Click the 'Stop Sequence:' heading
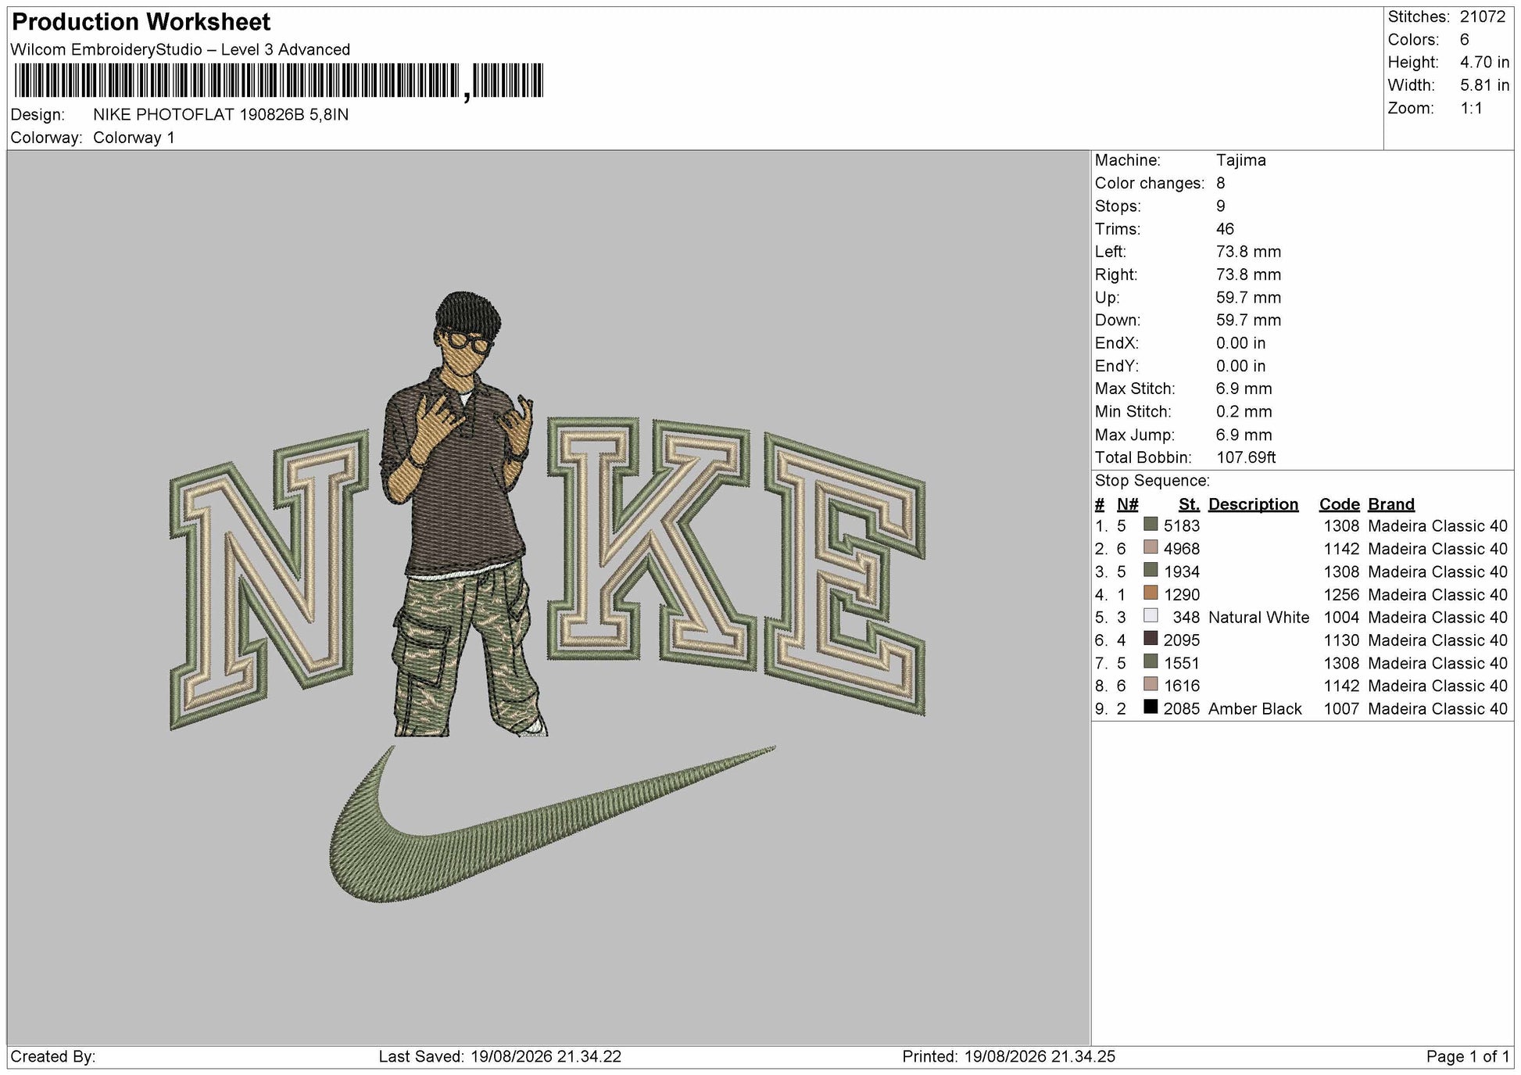Viewport: 1521px width, 1075px height. tap(1152, 481)
